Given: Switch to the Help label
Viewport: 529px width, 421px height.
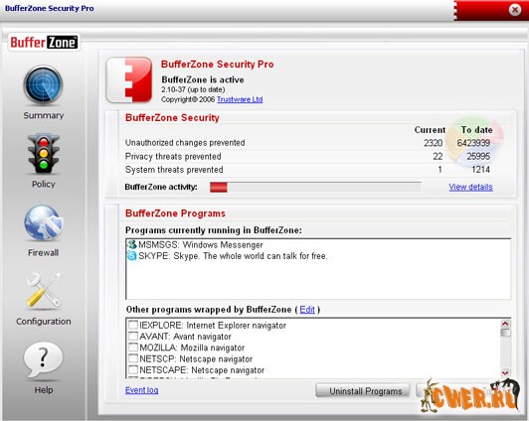Looking at the screenshot, I should (44, 390).
